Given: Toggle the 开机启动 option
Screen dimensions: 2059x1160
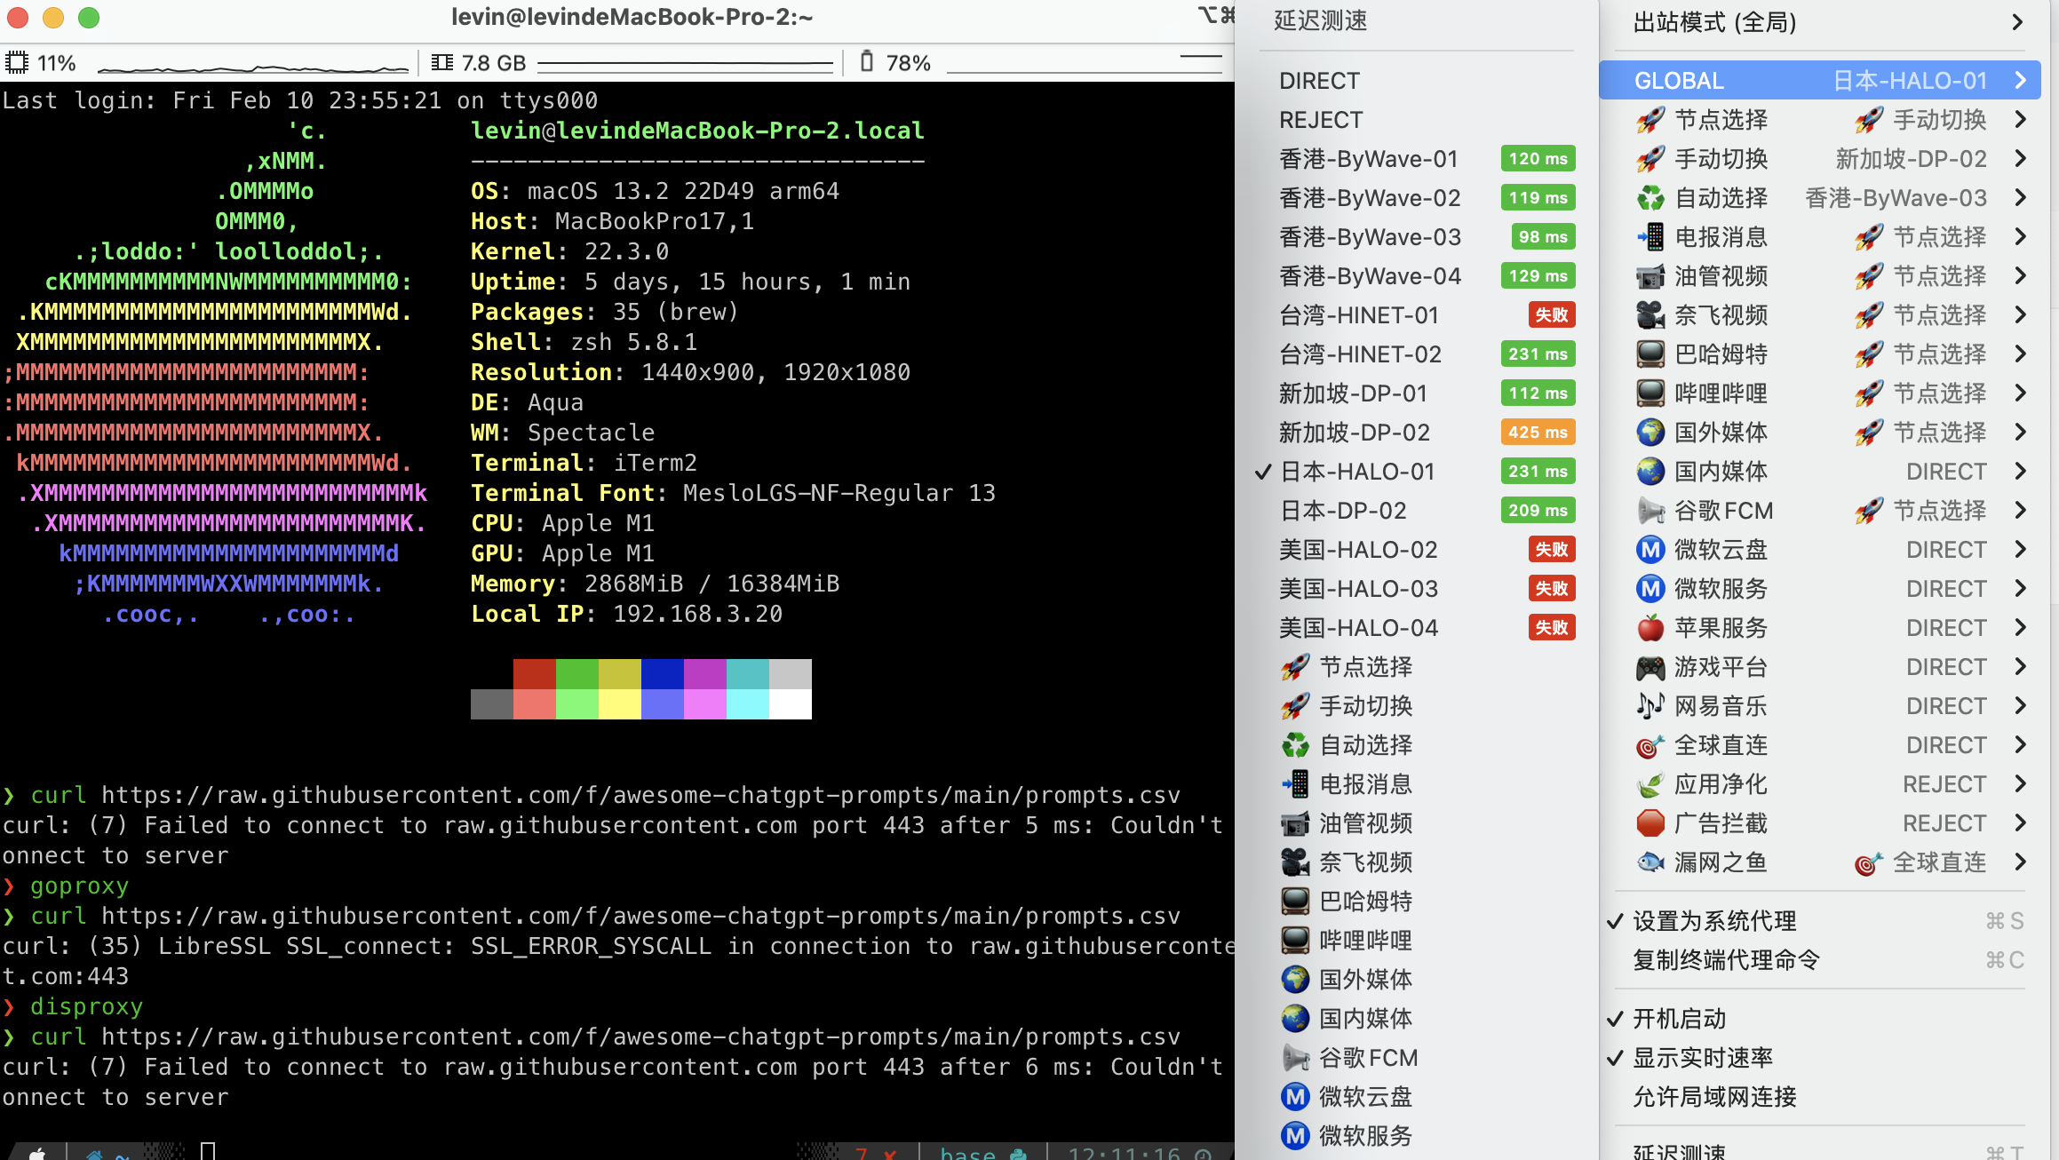Looking at the screenshot, I should tap(1679, 1019).
